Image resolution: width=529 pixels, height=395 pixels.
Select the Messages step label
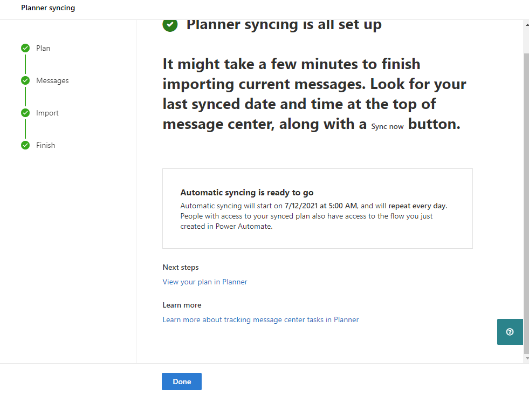point(52,81)
